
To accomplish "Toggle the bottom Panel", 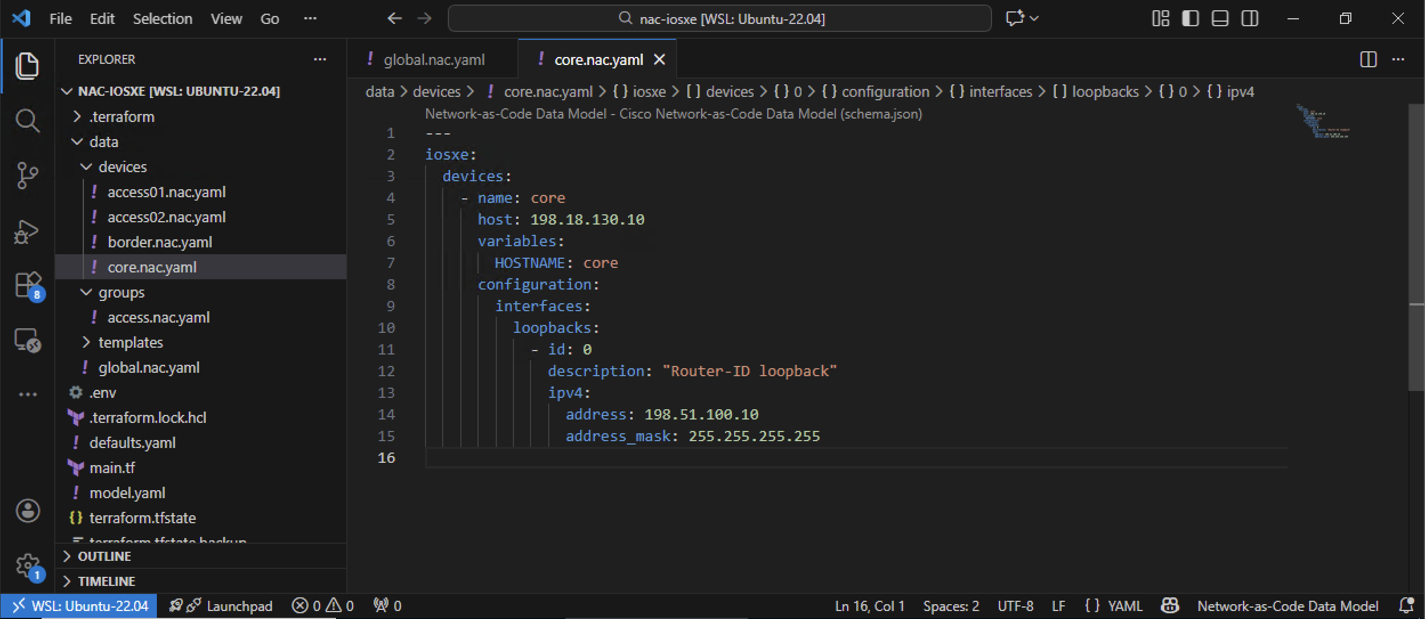I will [x=1220, y=18].
